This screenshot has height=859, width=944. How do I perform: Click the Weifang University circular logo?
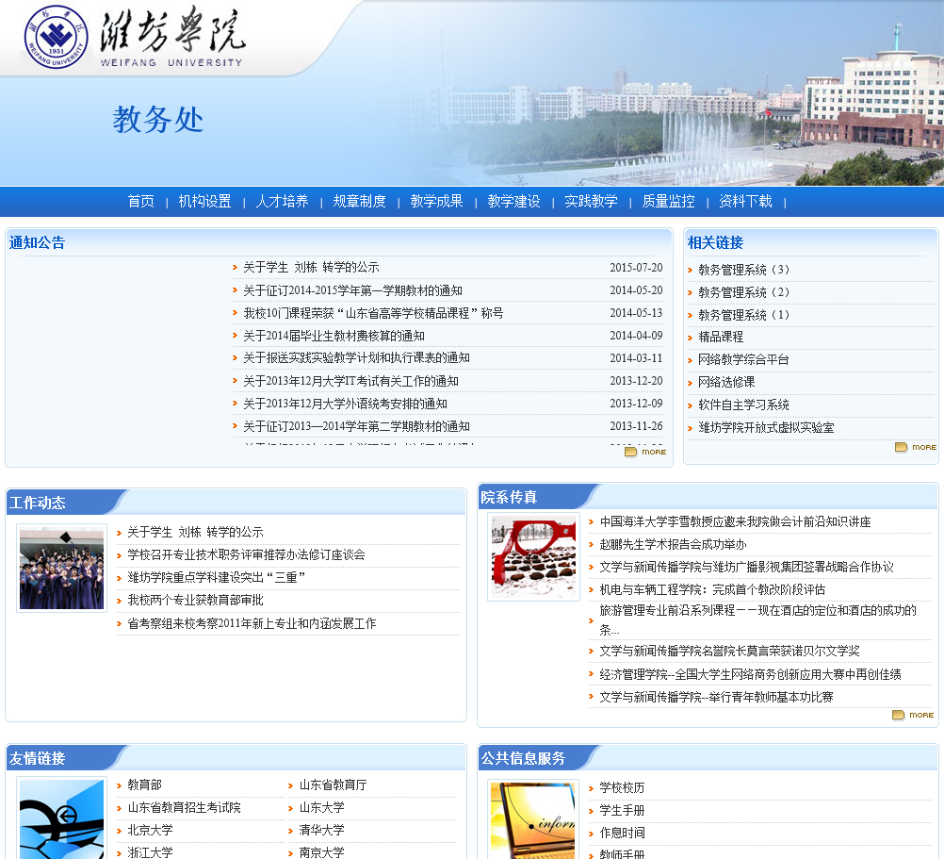pos(56,36)
